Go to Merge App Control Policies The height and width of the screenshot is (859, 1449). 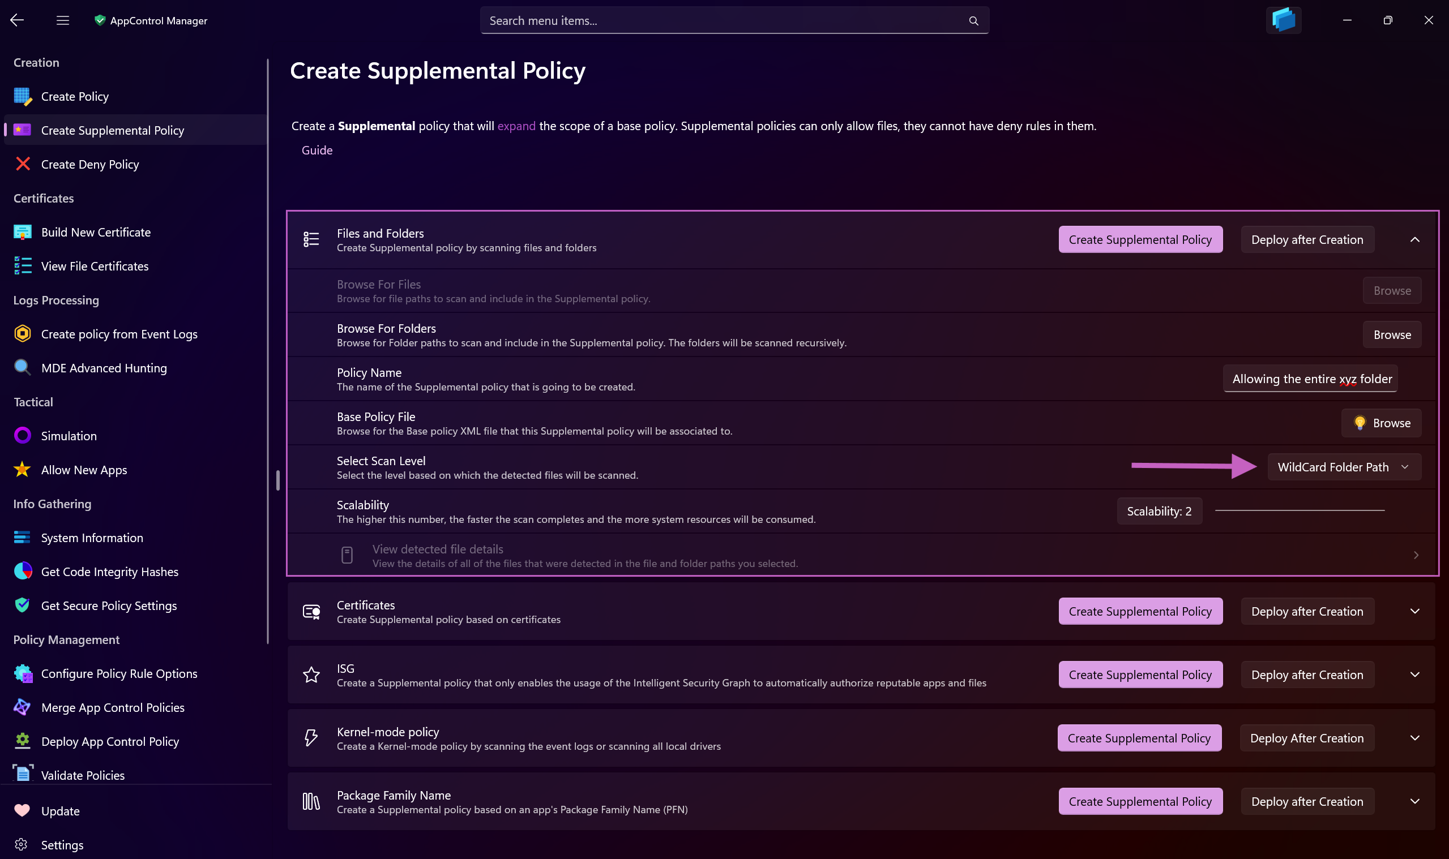point(112,707)
